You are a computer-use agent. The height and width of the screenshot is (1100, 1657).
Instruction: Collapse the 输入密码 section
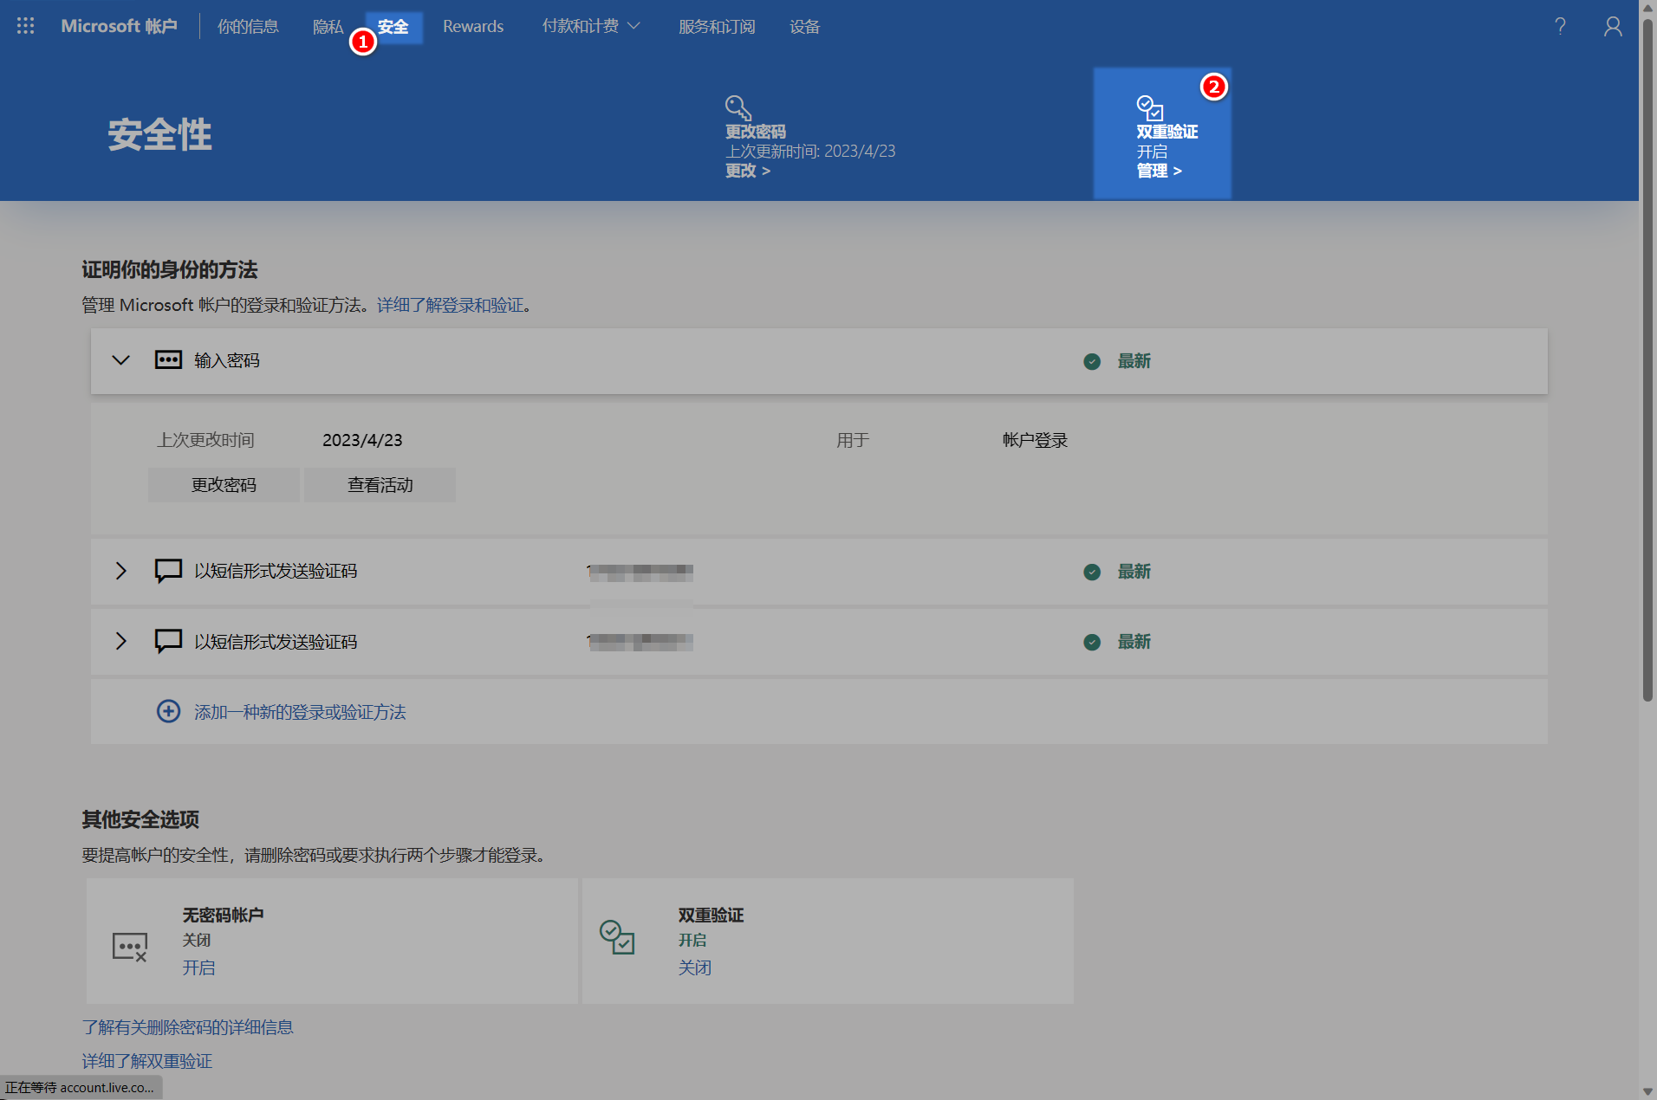click(121, 360)
